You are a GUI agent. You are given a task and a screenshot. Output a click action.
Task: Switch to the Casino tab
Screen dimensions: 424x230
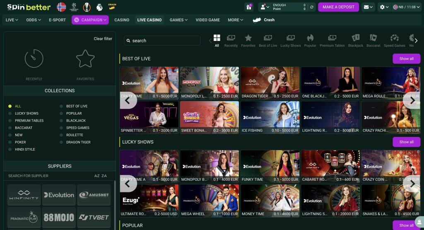122,20
